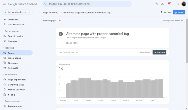Image resolution: width=188 pixels, height=110 pixels.
Task: Click the affected pages count 16
Action: (x=61, y=68)
